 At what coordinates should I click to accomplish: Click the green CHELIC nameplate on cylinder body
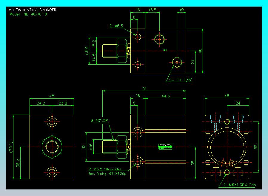[165, 147]
